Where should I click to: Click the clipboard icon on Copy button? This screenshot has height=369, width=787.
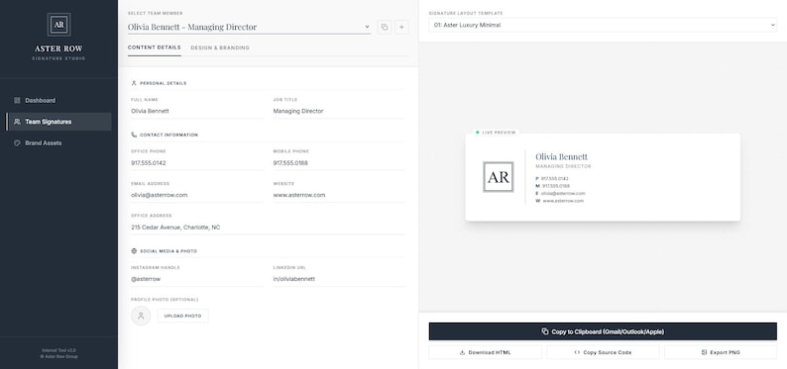[545, 331]
